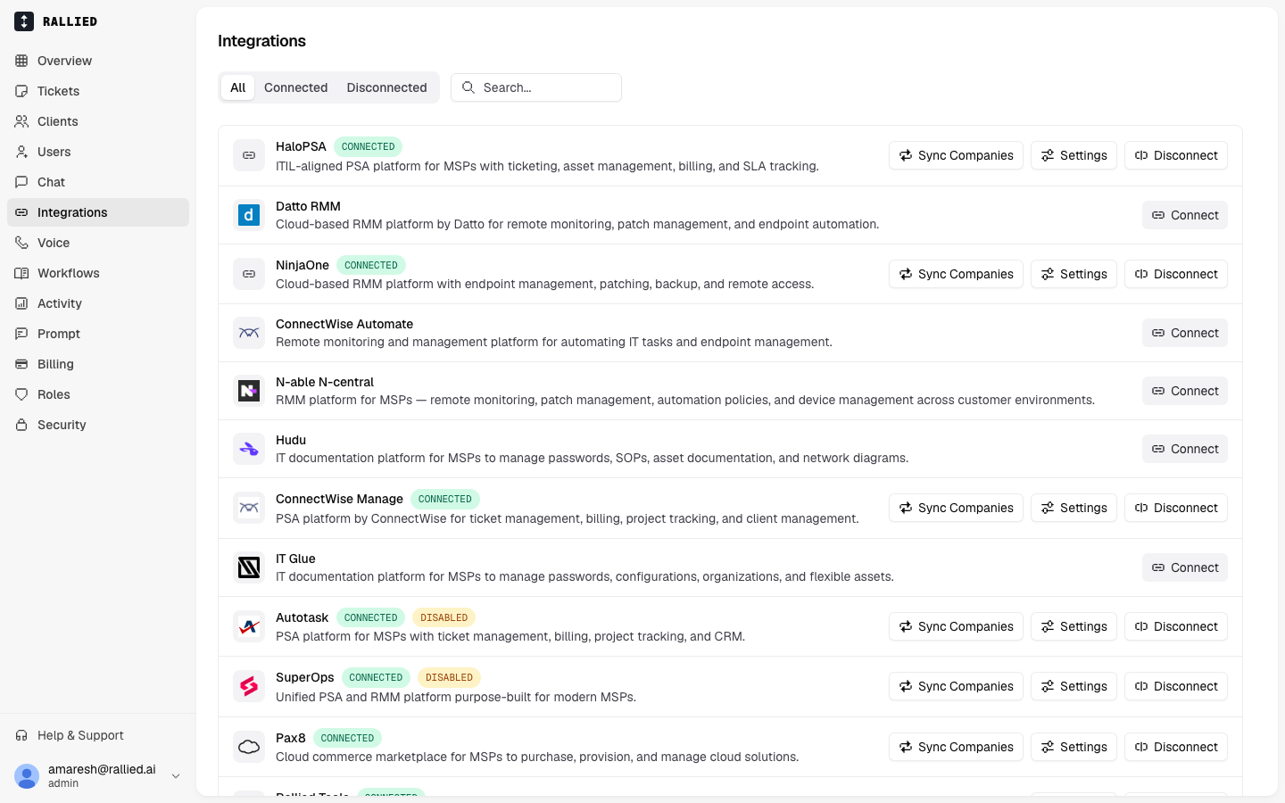Click the N-able N-central logo icon
Screen dimensions: 1285x803
(249, 391)
